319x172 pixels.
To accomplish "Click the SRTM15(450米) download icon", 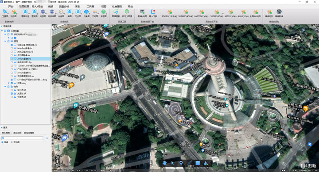I will tap(186, 12).
